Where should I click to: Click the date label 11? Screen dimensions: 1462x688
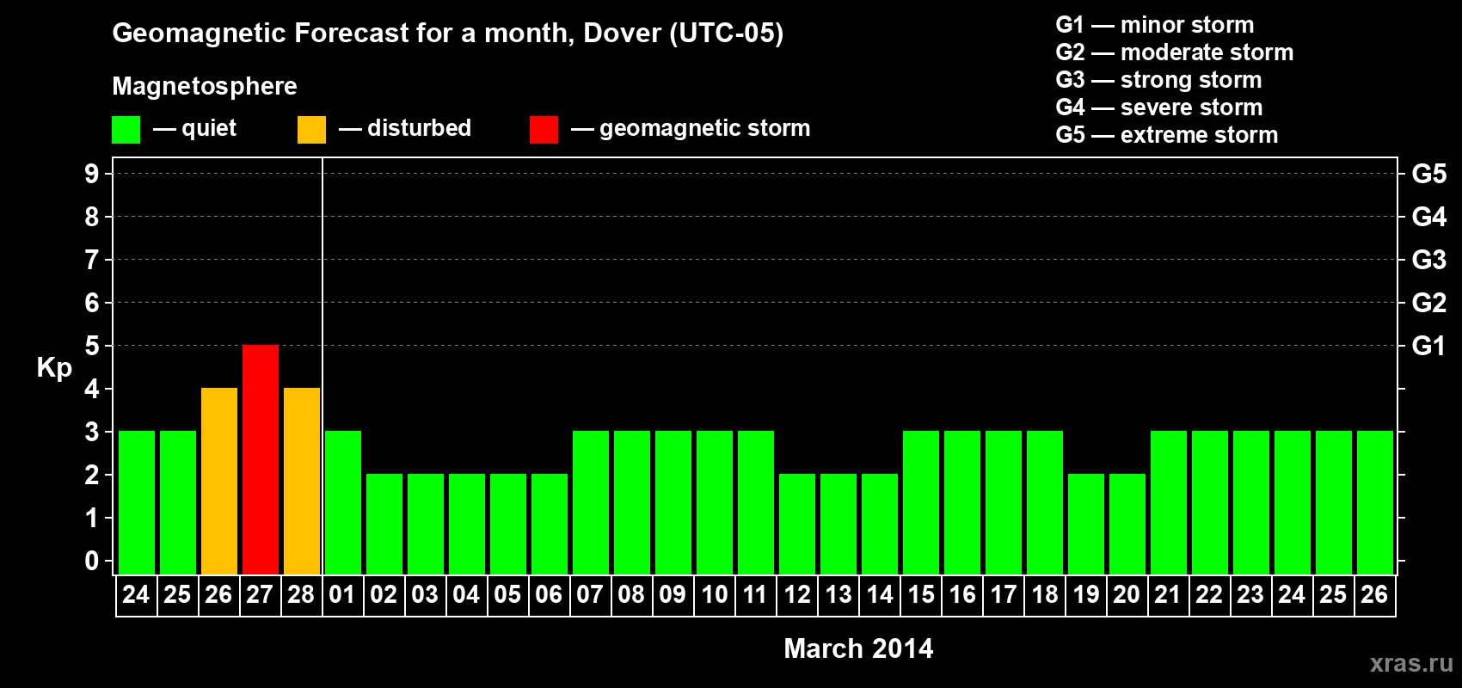(755, 595)
